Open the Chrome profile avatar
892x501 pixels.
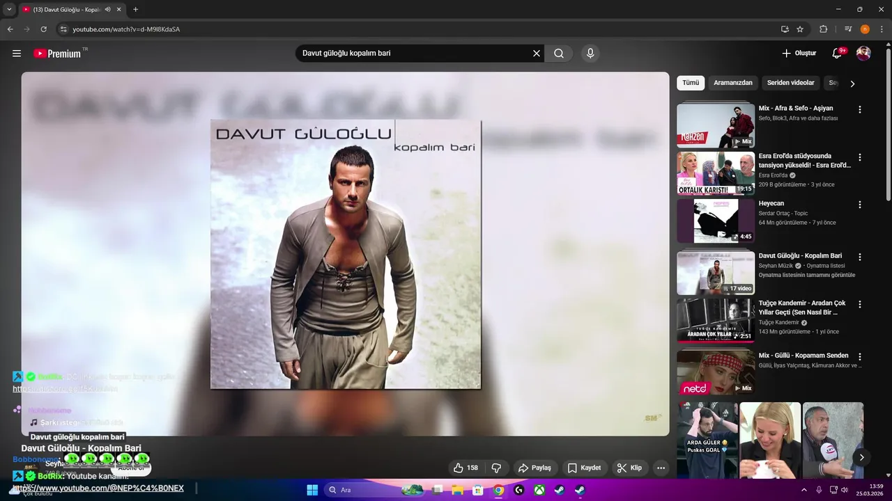click(x=865, y=29)
